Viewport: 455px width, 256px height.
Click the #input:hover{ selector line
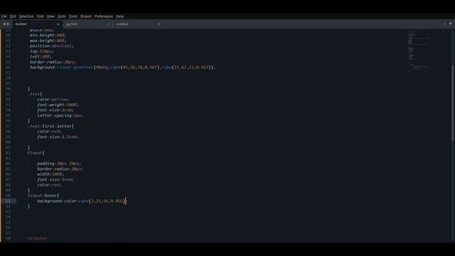tap(43, 196)
